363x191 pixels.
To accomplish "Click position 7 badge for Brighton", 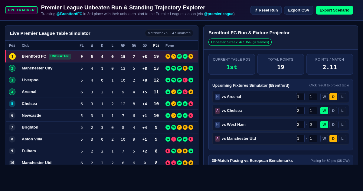I will 12,127.
